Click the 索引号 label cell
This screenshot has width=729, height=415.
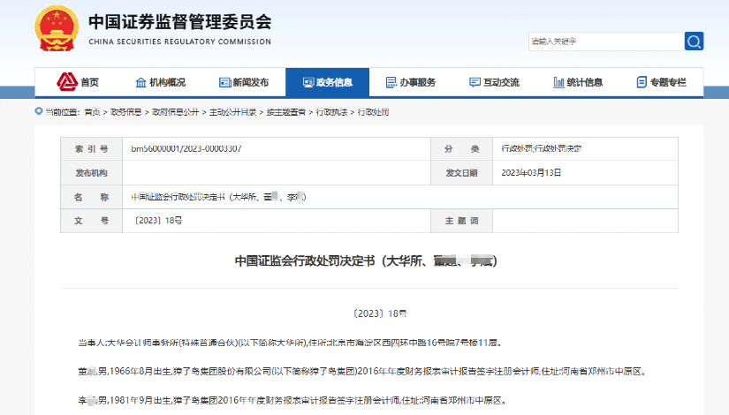click(92, 148)
